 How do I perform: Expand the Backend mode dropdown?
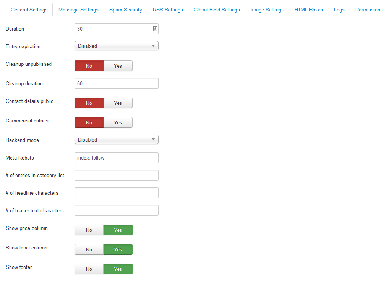116,140
